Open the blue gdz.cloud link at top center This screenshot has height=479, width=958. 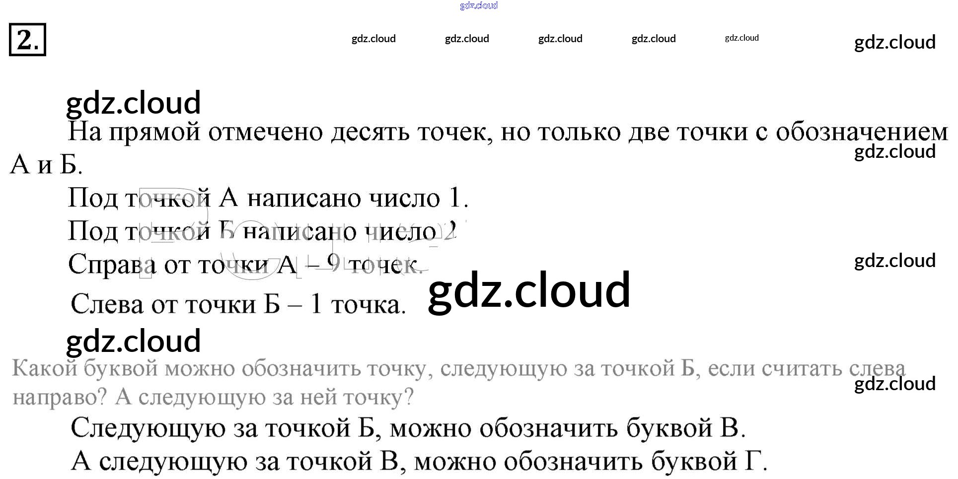(x=478, y=5)
